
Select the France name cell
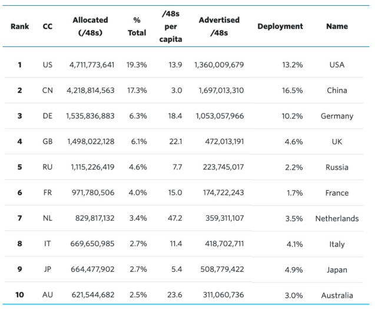(x=337, y=193)
